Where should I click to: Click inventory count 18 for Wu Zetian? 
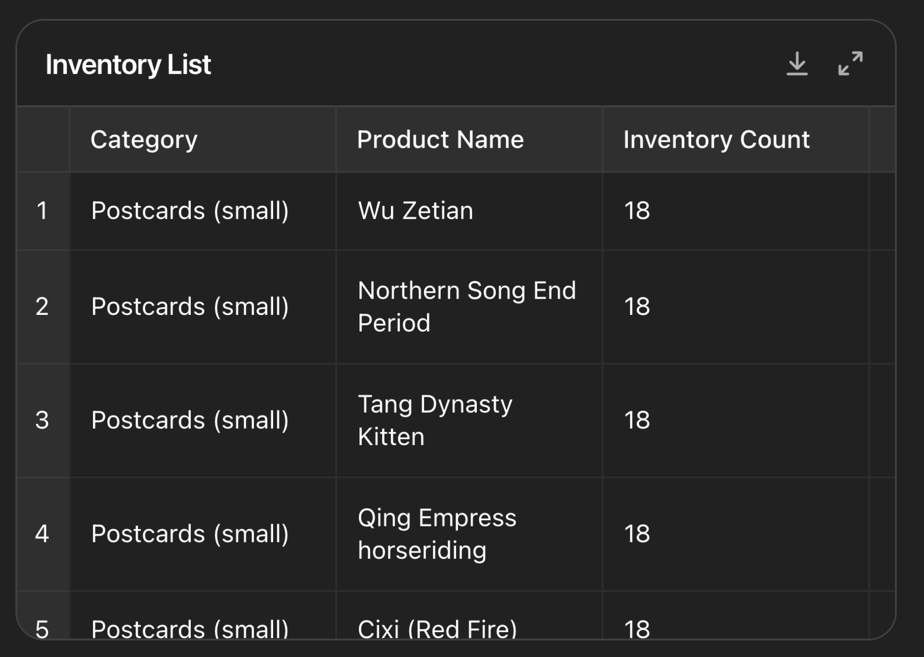click(x=736, y=211)
